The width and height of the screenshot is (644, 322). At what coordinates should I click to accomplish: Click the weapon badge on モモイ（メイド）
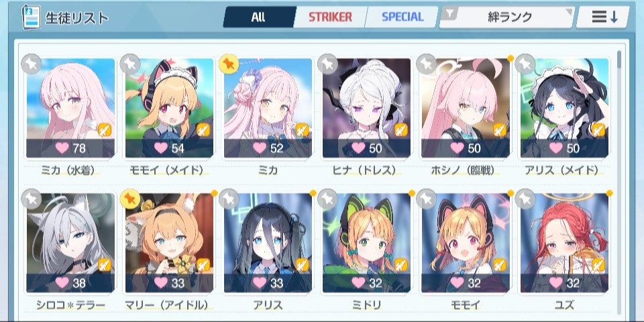click(203, 129)
